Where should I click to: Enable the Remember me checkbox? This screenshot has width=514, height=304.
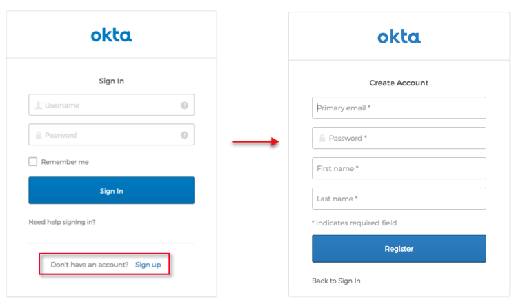pos(32,162)
